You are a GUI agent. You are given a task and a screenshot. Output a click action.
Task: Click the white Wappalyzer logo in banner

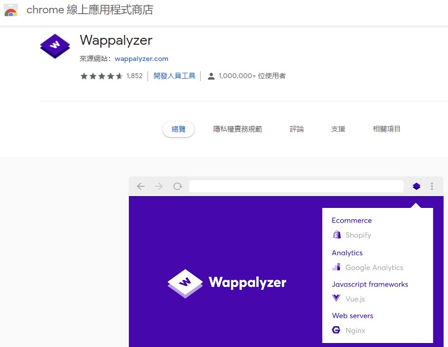pos(185,283)
